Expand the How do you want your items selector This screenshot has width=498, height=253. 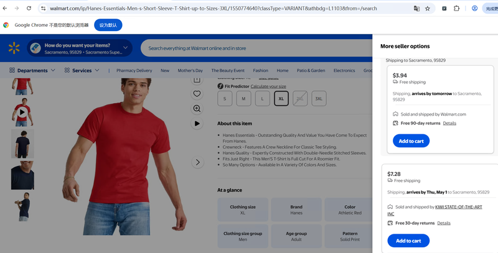(x=80, y=48)
